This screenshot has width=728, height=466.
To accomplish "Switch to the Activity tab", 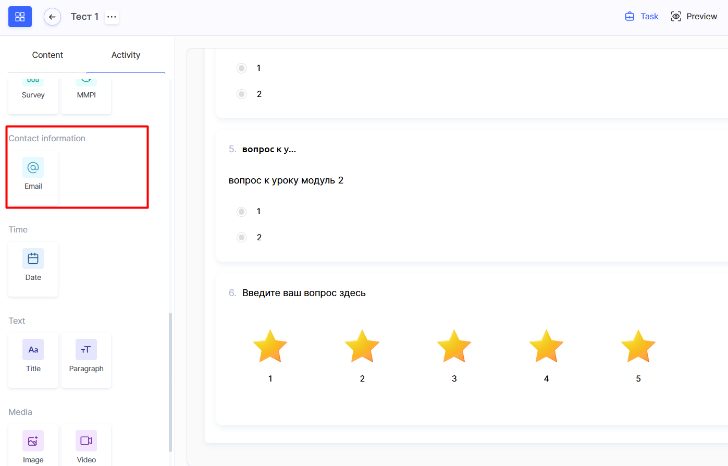I will 126,55.
